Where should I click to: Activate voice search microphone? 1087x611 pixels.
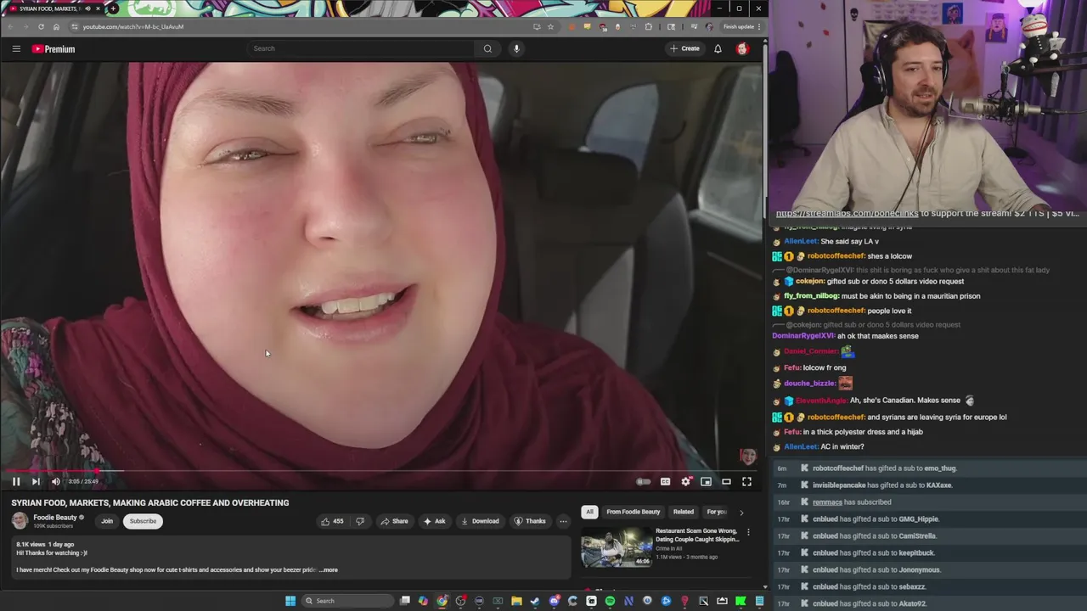click(x=516, y=48)
